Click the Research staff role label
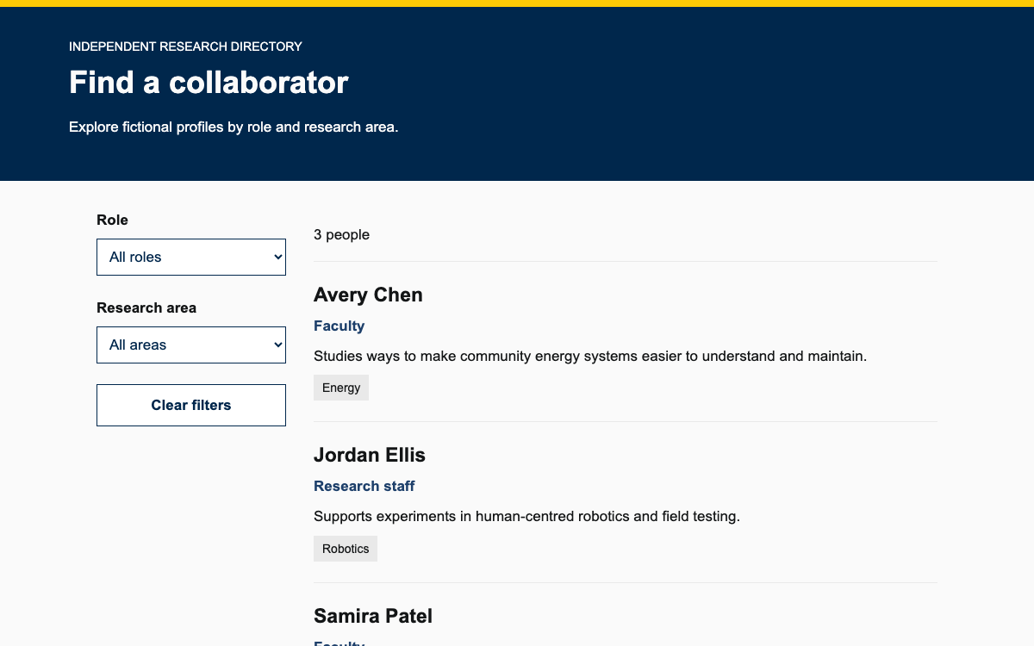1034x646 pixels. tap(364, 486)
